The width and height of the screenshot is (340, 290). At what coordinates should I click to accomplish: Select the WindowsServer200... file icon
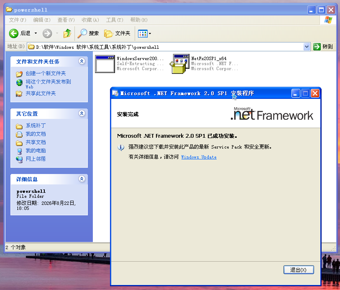105,64
